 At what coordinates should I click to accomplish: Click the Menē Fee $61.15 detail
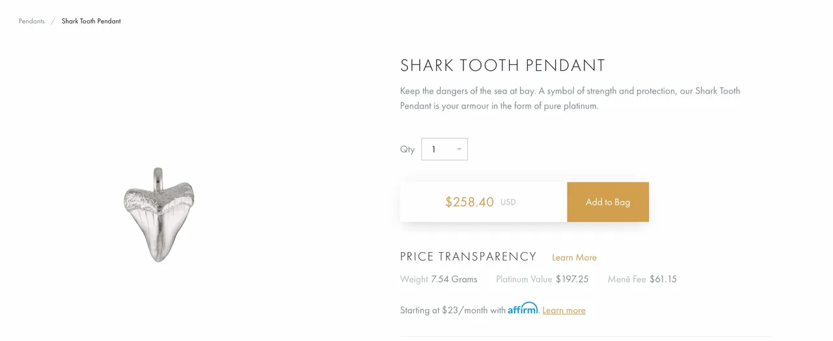pyautogui.click(x=642, y=279)
